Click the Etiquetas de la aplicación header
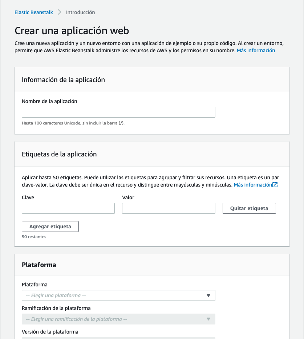This screenshot has height=339, width=304. (59, 154)
